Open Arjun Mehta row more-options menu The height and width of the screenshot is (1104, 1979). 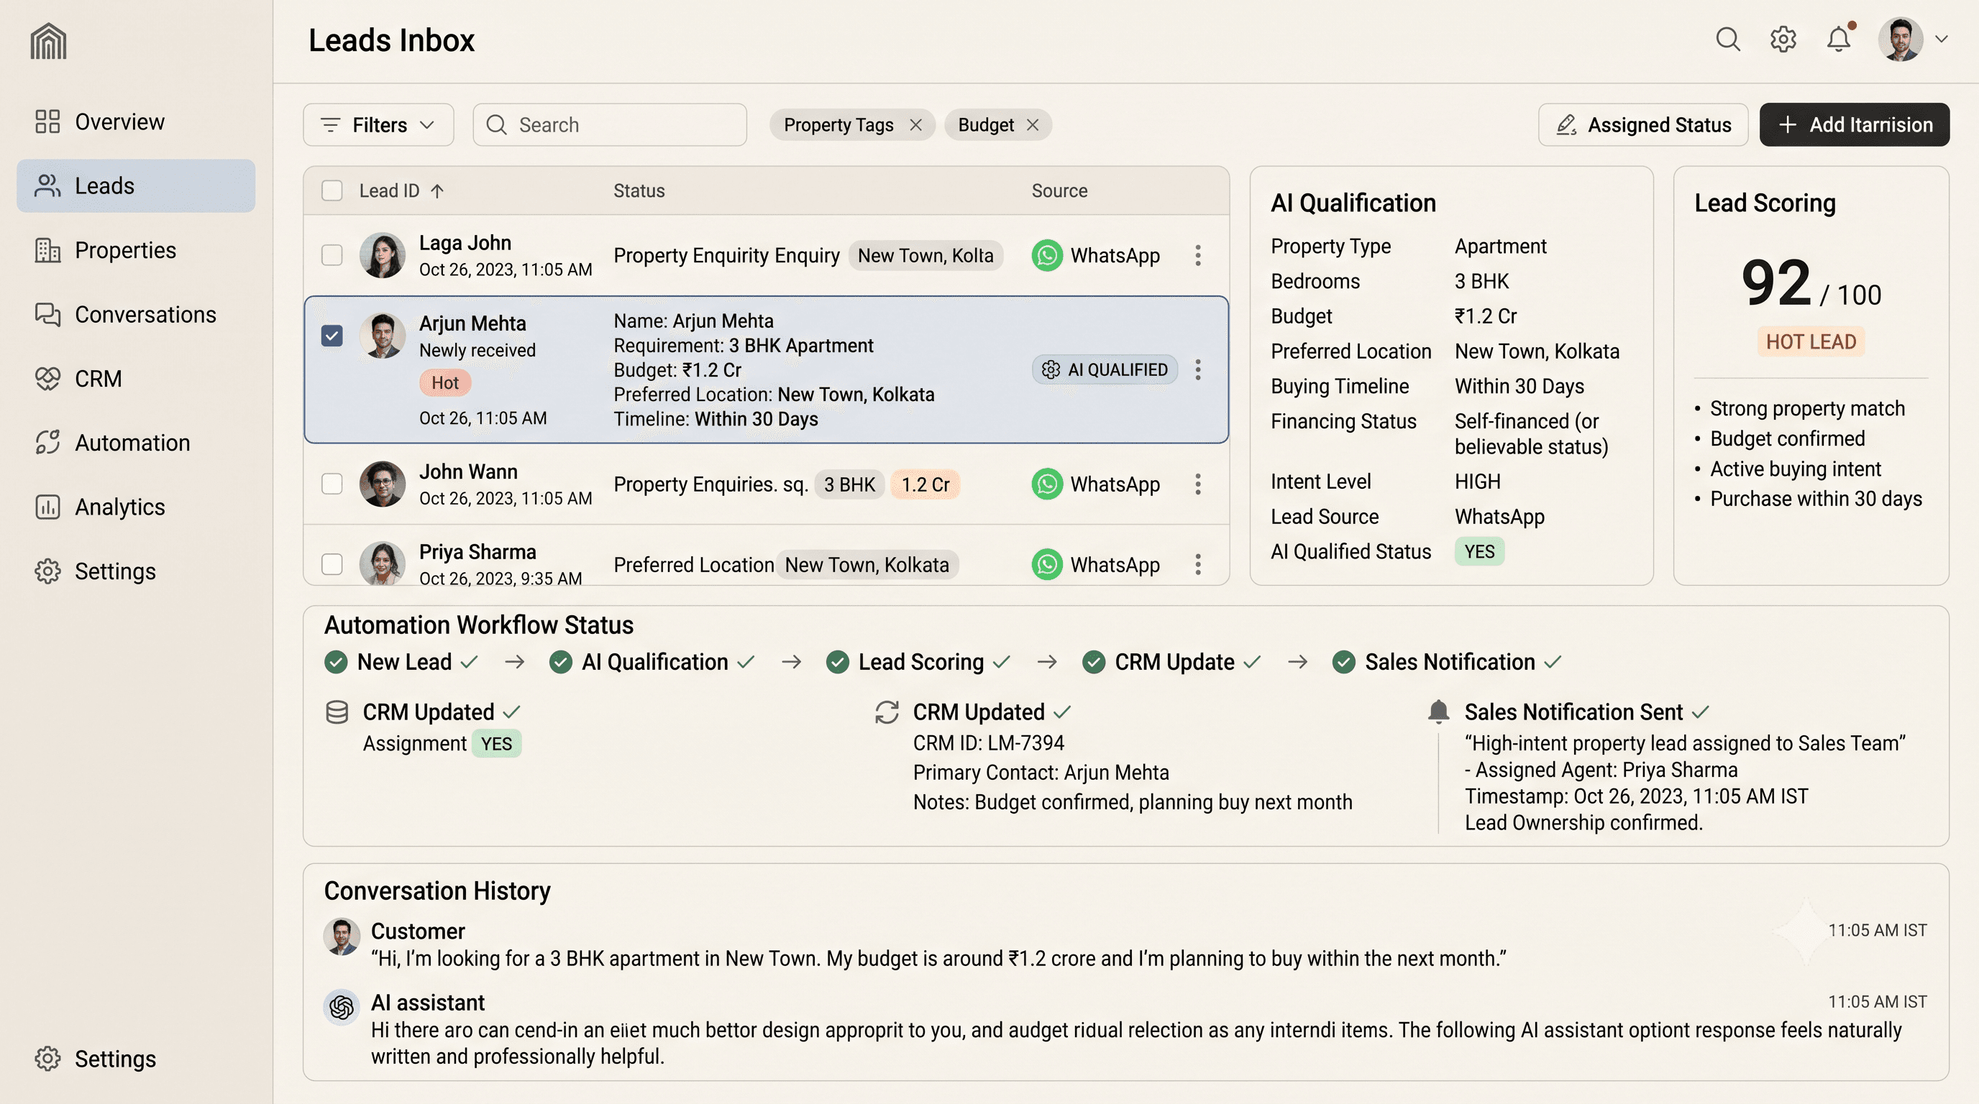pyautogui.click(x=1198, y=369)
